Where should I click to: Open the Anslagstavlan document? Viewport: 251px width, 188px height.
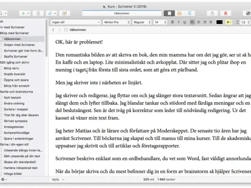pos(14,127)
